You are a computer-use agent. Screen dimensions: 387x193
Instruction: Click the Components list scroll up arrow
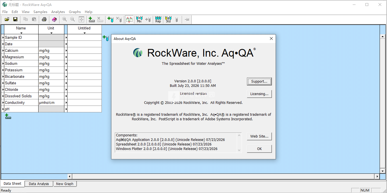point(239,135)
